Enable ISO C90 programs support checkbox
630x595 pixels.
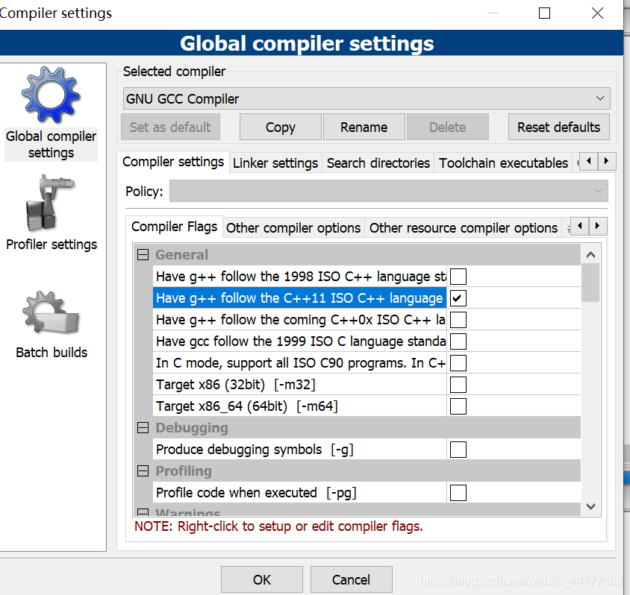(458, 363)
